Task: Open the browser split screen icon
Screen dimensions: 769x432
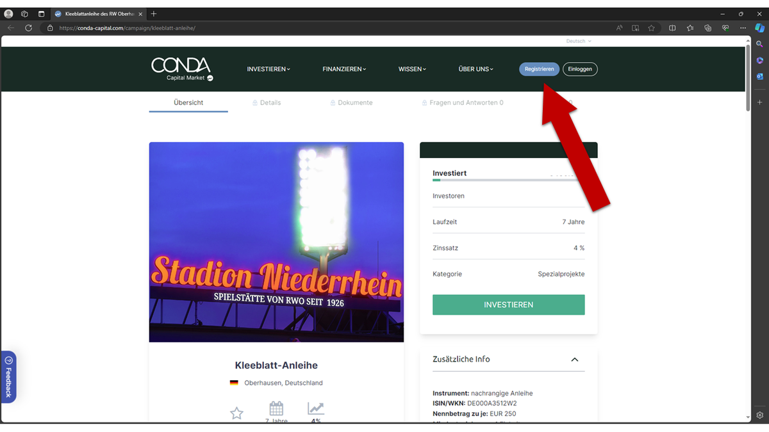Action: [x=672, y=28]
